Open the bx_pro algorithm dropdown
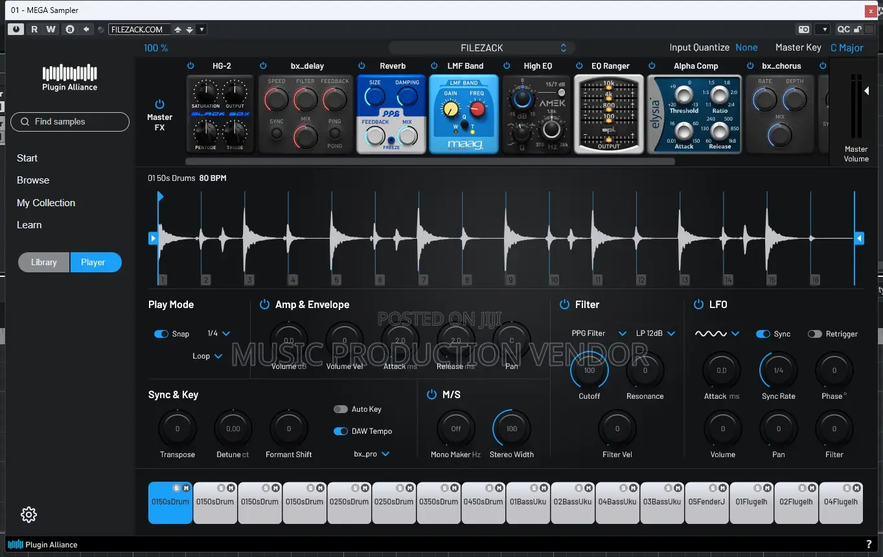The height and width of the screenshot is (557, 883). click(x=372, y=454)
